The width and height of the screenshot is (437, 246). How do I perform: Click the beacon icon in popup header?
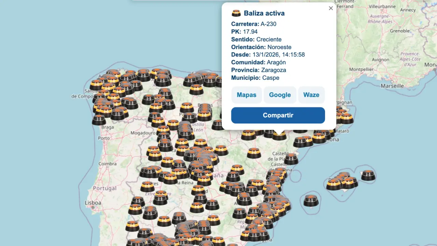click(236, 13)
